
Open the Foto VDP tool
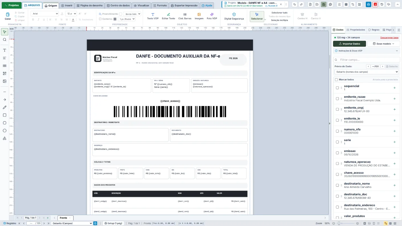coord(212,16)
